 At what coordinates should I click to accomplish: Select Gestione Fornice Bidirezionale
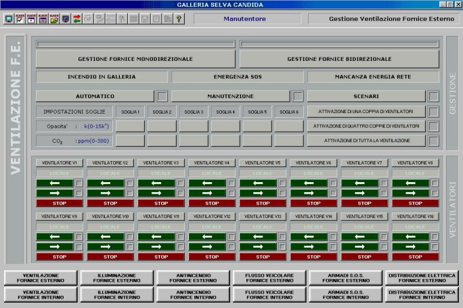pyautogui.click(x=339, y=59)
